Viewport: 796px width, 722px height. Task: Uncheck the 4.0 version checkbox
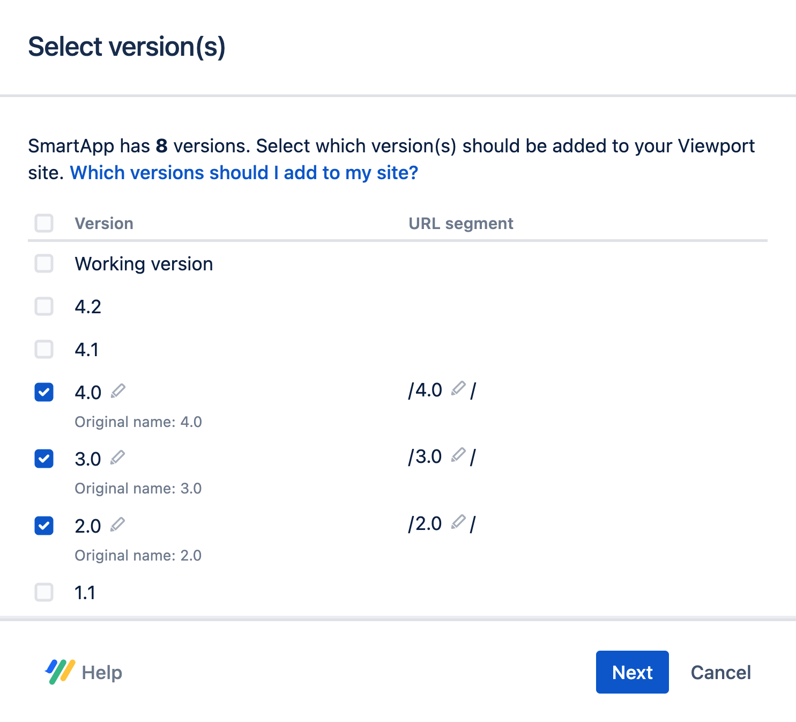[x=44, y=392]
